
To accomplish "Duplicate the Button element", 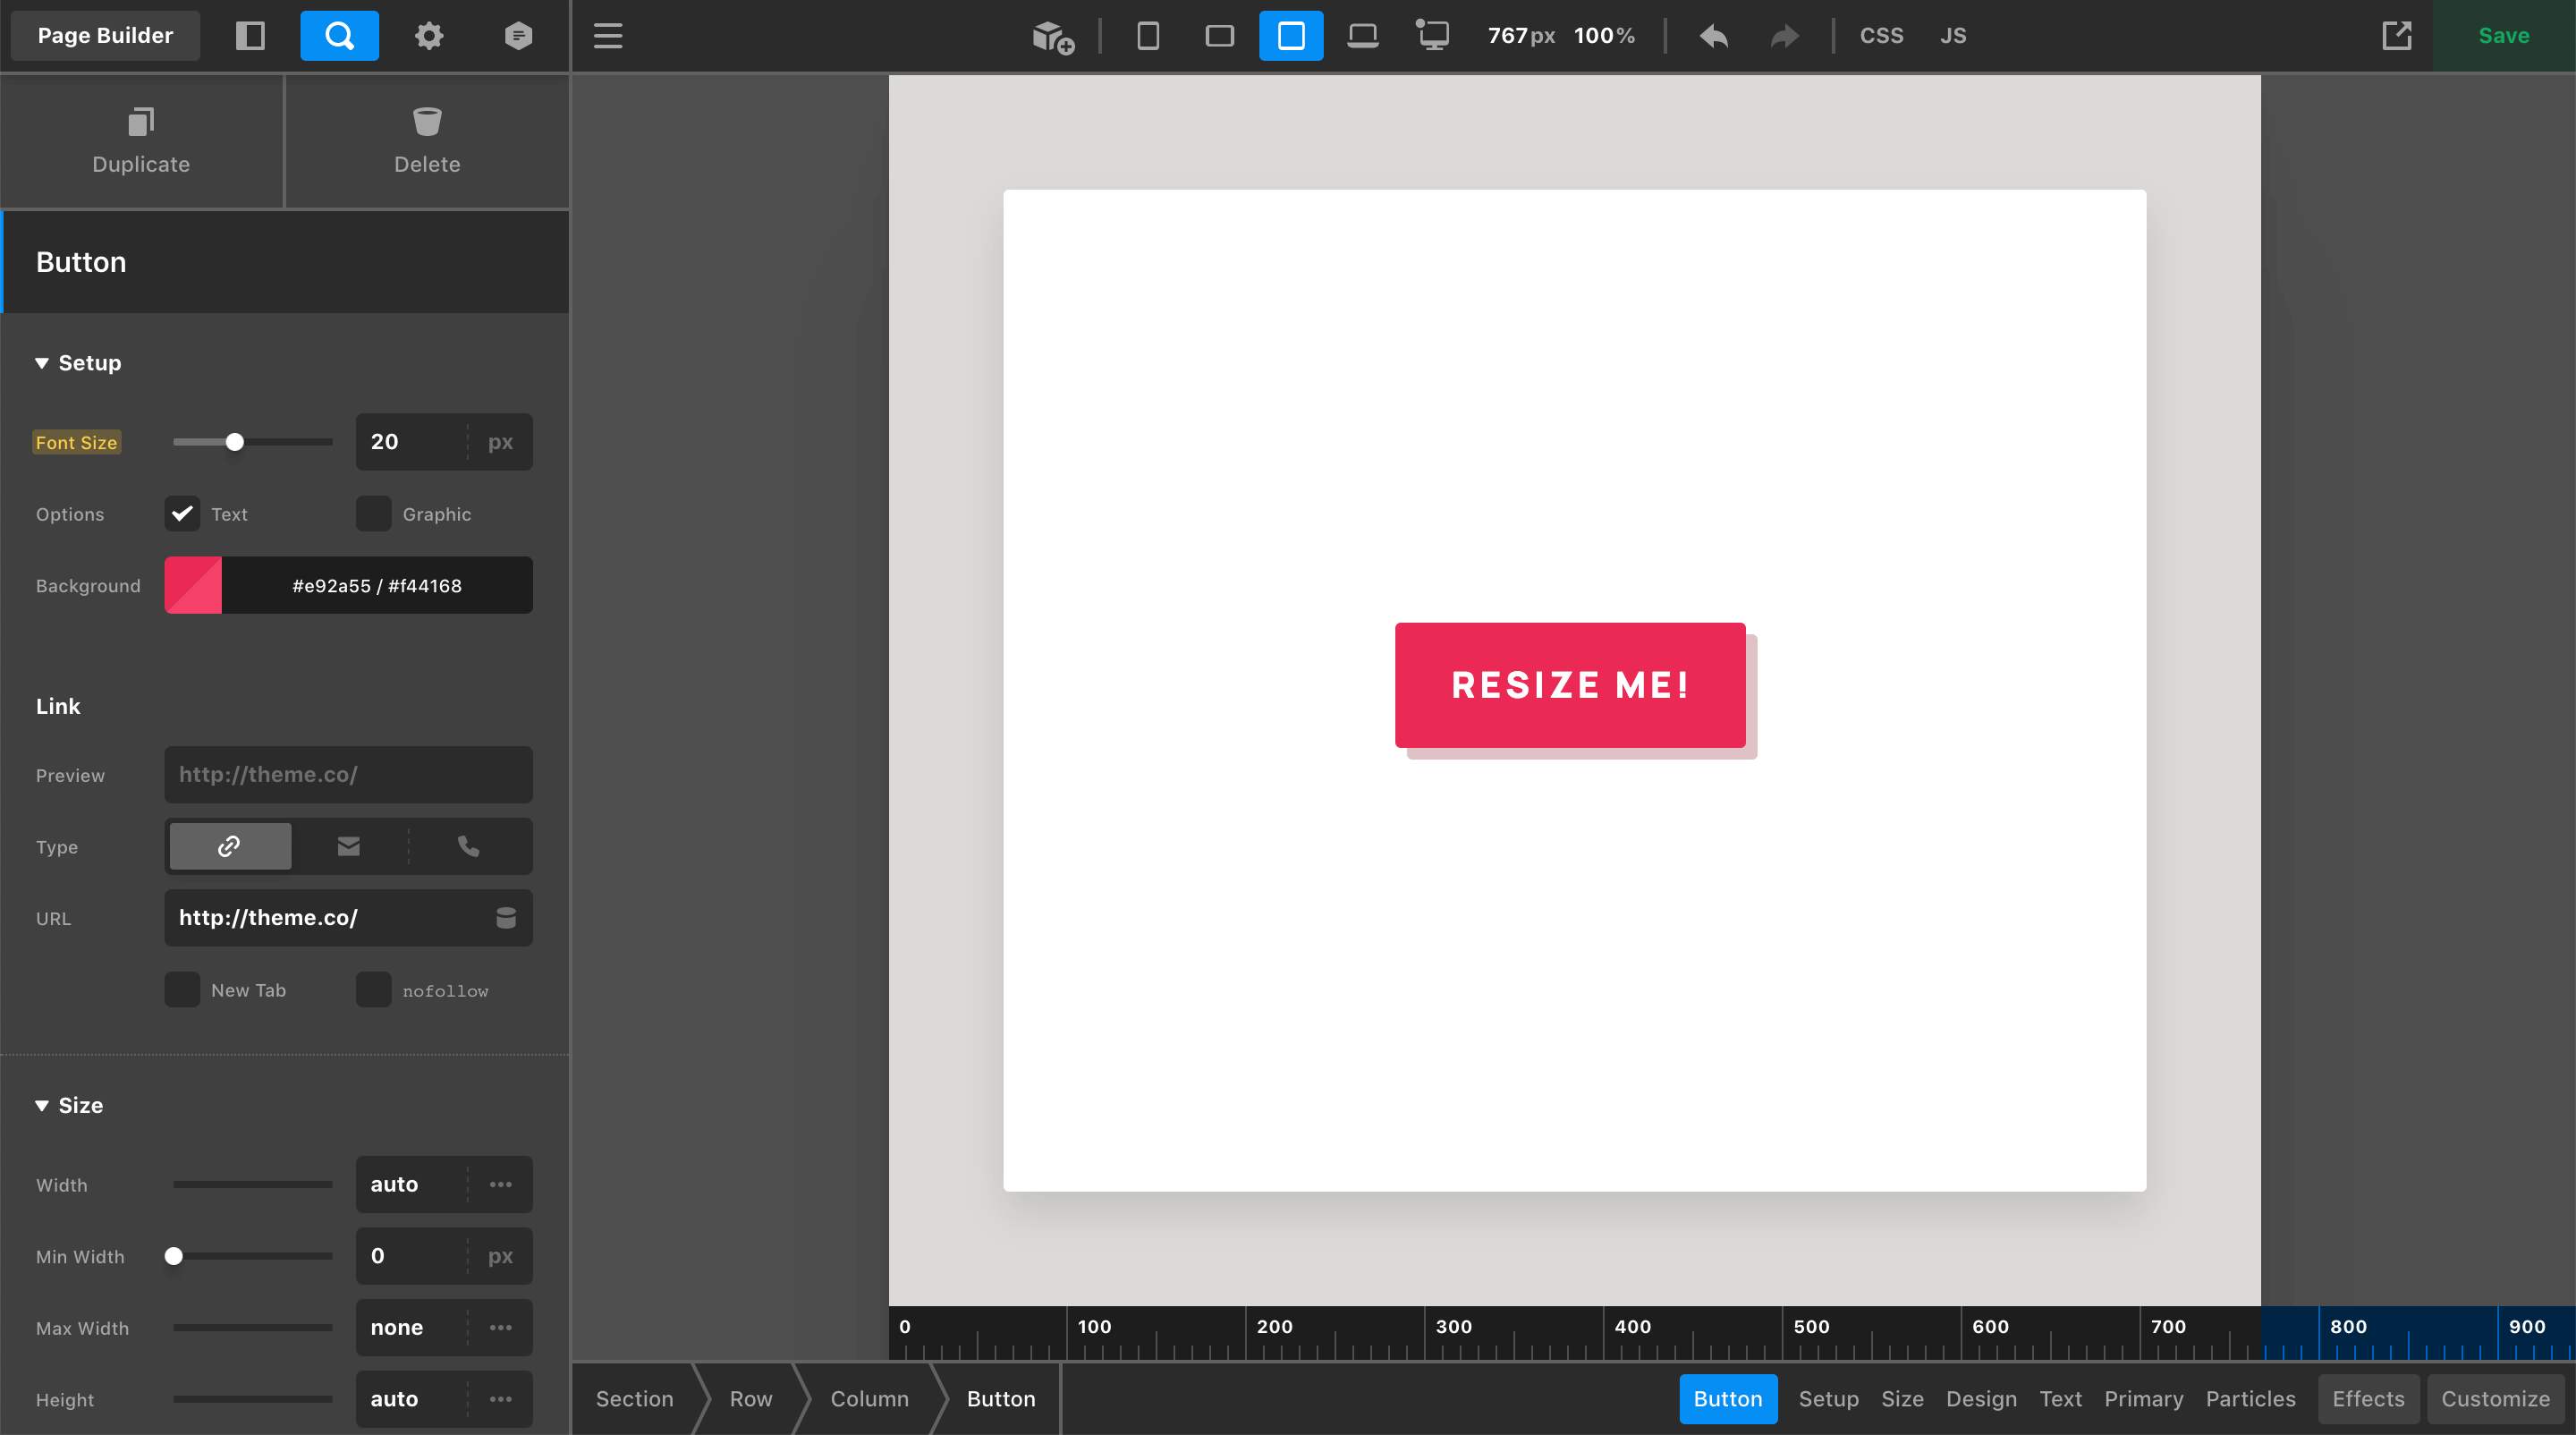I will (140, 141).
